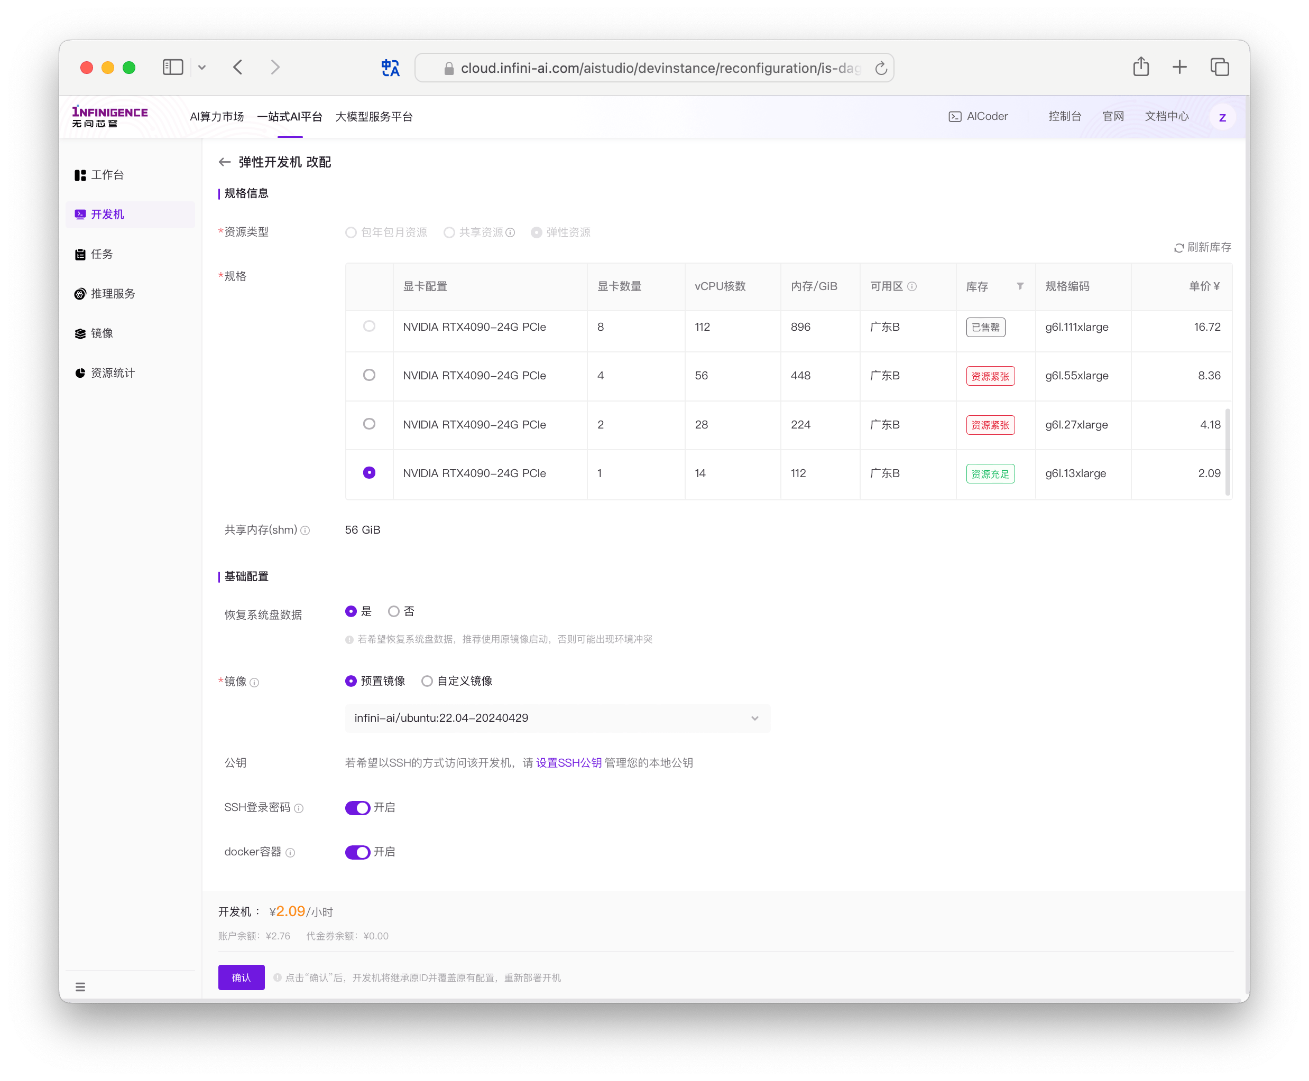Image resolution: width=1309 pixels, height=1081 pixels.
Task: Click the page translate icon
Action: [x=390, y=68]
